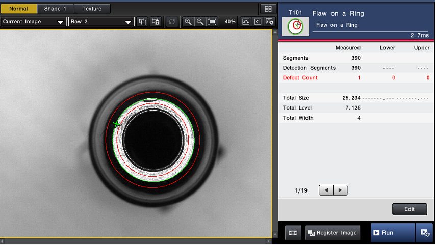Click the filmstrip image archive icon
This screenshot has height=245, width=435.
[293, 233]
